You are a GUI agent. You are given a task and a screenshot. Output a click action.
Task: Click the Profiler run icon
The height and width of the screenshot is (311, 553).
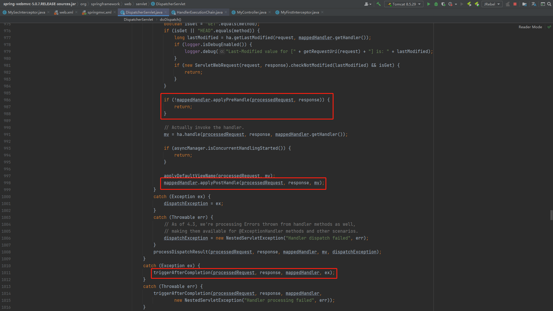click(450, 4)
